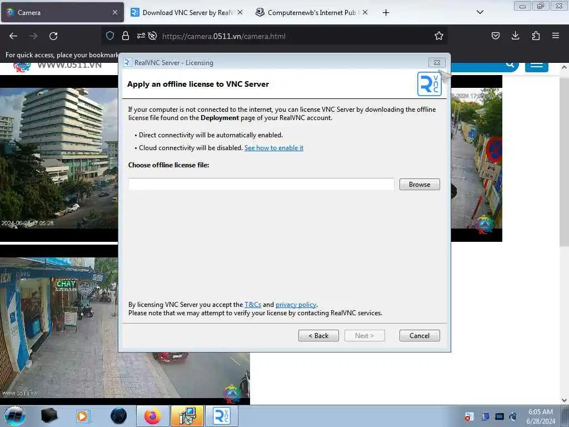Cancel the RealVNC licensing wizard

pos(420,335)
